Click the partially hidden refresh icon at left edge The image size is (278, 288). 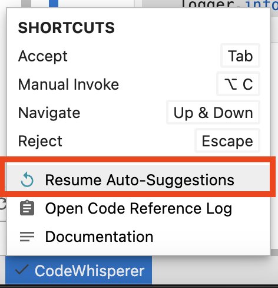[3, 204]
